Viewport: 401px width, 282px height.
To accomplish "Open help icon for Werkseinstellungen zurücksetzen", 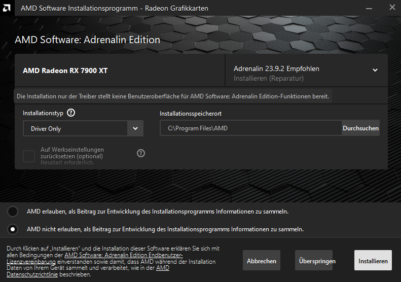I will [141, 153].
